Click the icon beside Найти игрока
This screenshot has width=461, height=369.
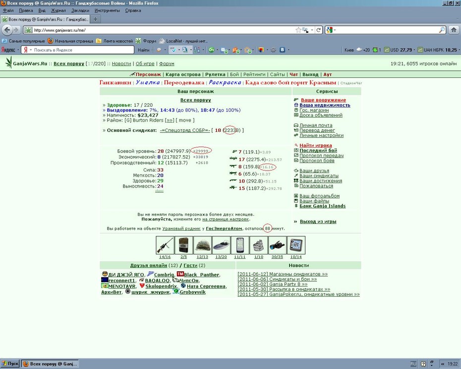(296, 145)
